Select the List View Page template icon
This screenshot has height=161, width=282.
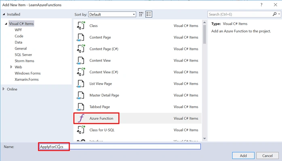[x=81, y=84]
